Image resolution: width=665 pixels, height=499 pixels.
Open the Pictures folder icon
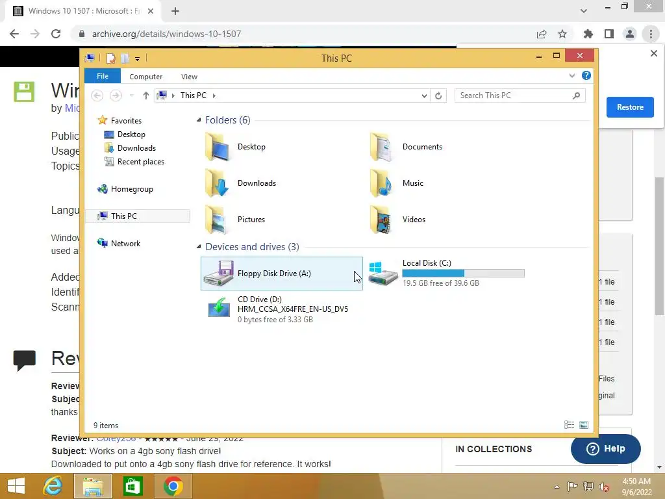pos(218,220)
